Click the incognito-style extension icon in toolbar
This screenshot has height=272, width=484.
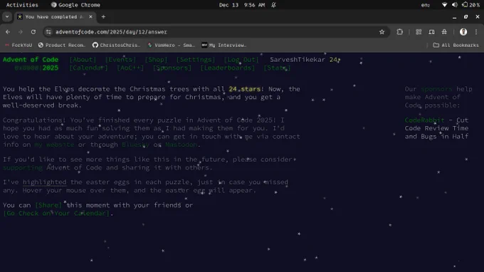[x=444, y=32]
